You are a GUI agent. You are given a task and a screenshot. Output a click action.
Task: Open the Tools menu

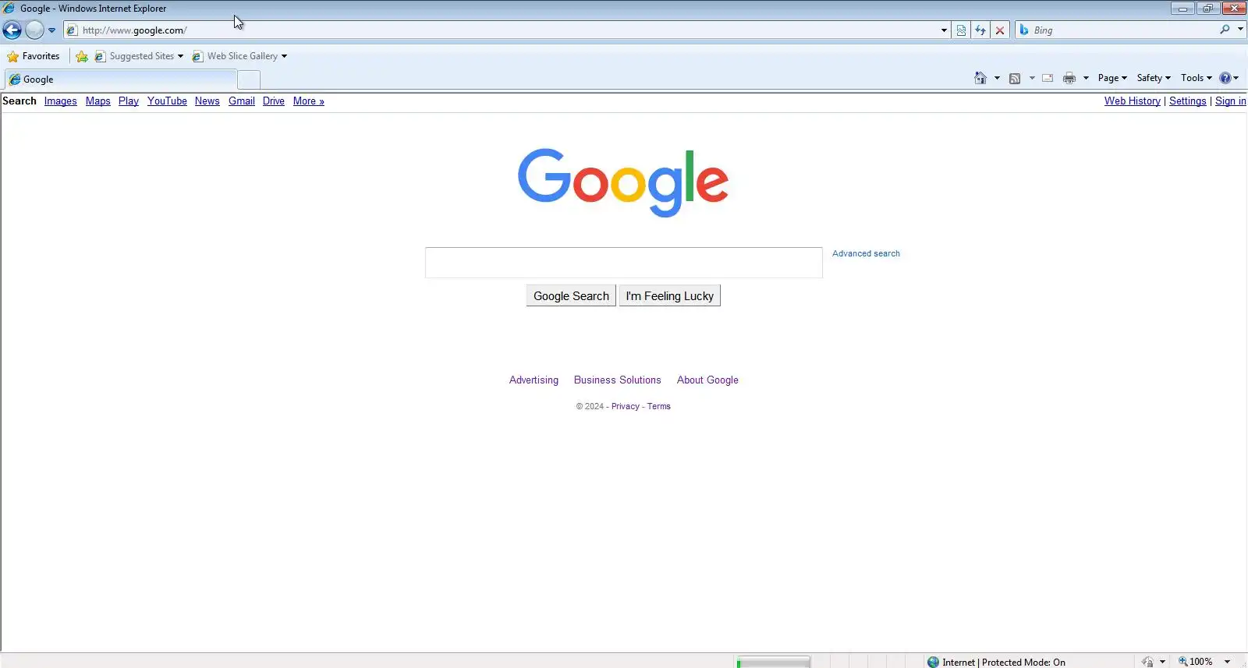tap(1196, 78)
